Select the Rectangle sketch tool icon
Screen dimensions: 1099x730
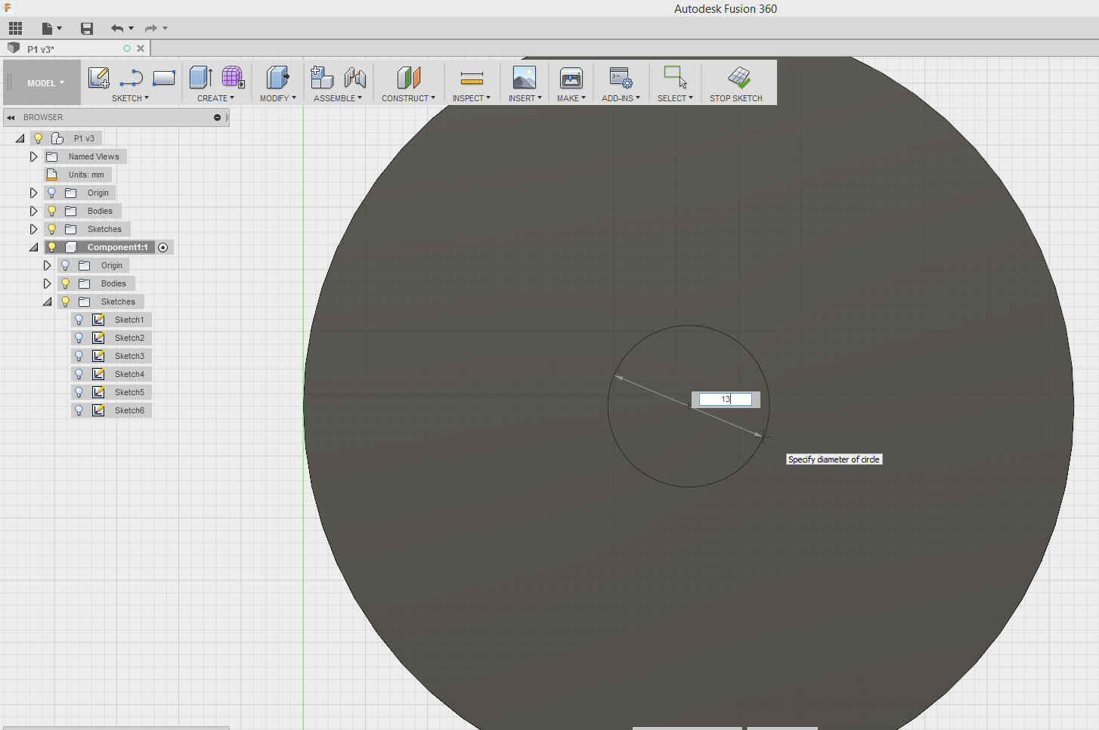[164, 77]
